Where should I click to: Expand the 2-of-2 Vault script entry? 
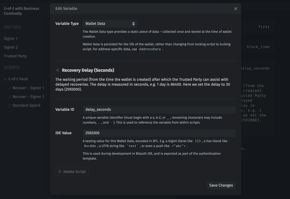pyautogui.click(x=18, y=78)
